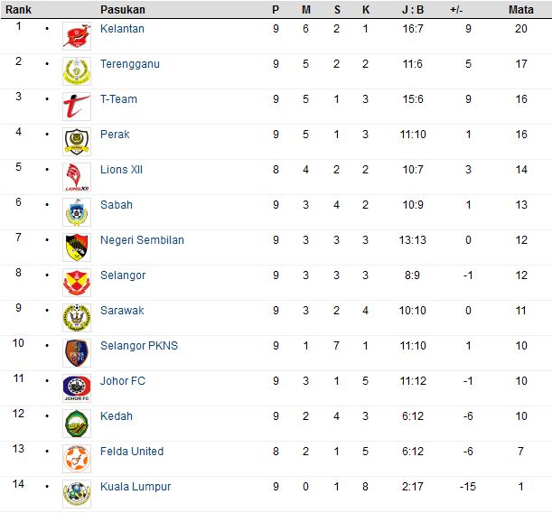Click the Johor FC logo
Viewport: 552px width, 513px height.
(77, 388)
